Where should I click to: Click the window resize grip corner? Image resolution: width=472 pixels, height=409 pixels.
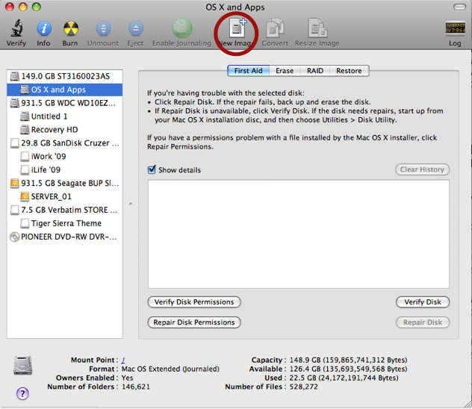[x=468, y=405]
